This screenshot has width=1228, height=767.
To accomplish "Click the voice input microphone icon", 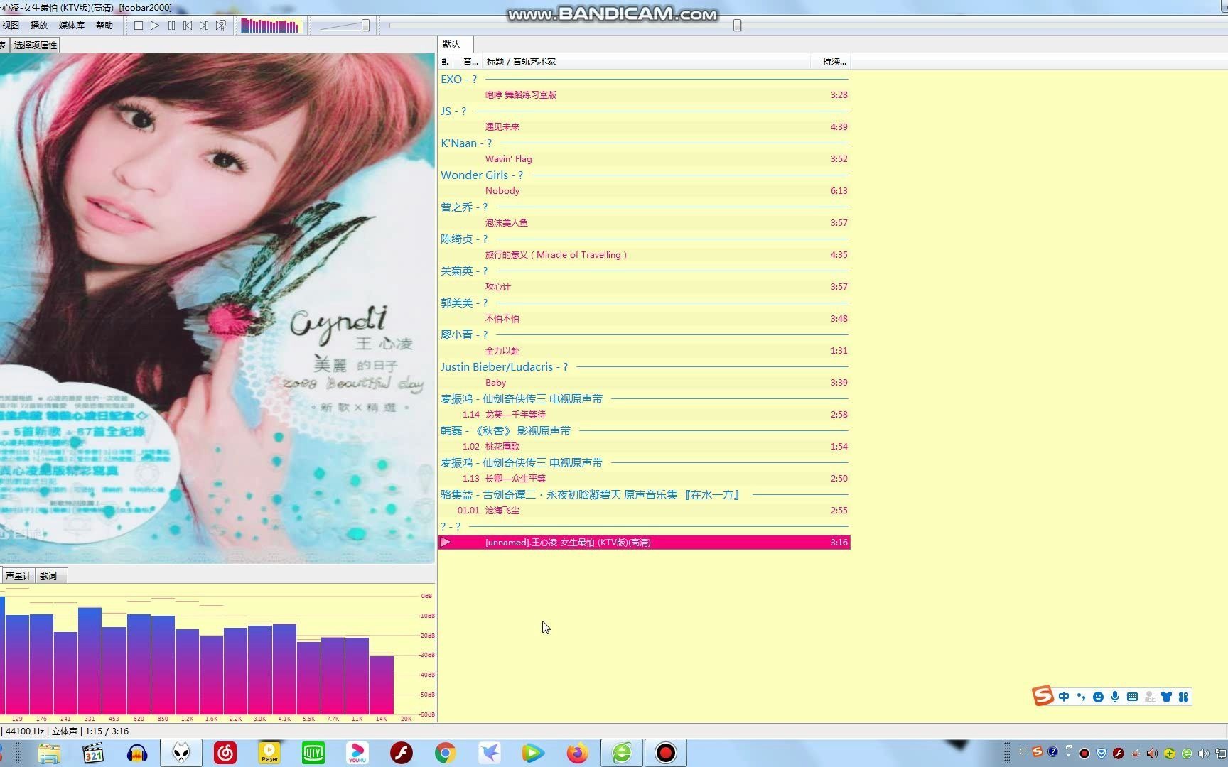I will (x=1115, y=697).
